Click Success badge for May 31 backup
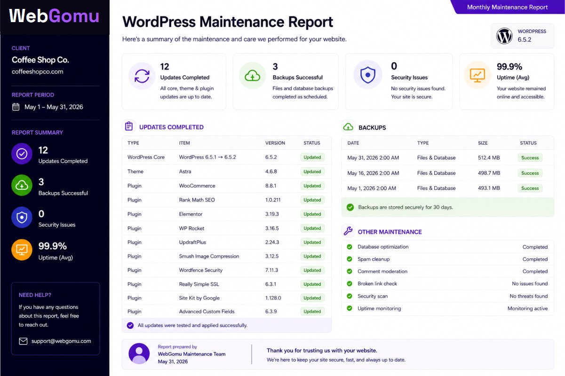 point(530,158)
